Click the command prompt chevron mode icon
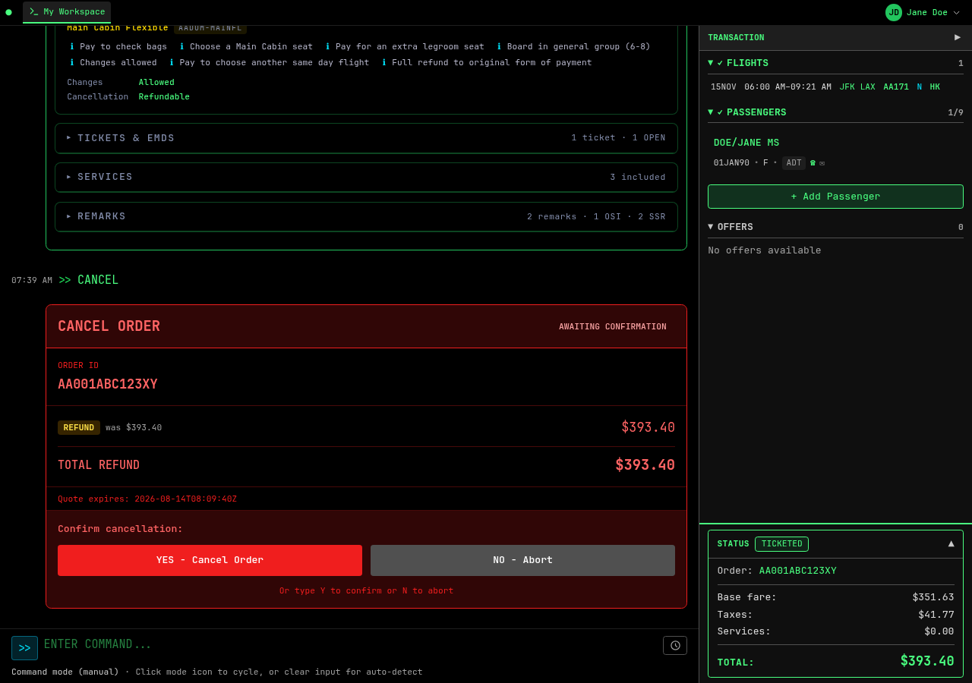972x683 pixels. [x=24, y=648]
